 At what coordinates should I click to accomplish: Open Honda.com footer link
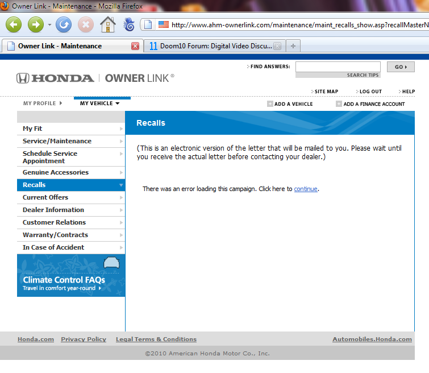point(36,339)
